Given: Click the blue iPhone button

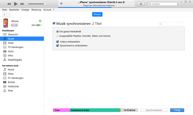Looking at the screenshot, I should pyautogui.click(x=97, y=14).
